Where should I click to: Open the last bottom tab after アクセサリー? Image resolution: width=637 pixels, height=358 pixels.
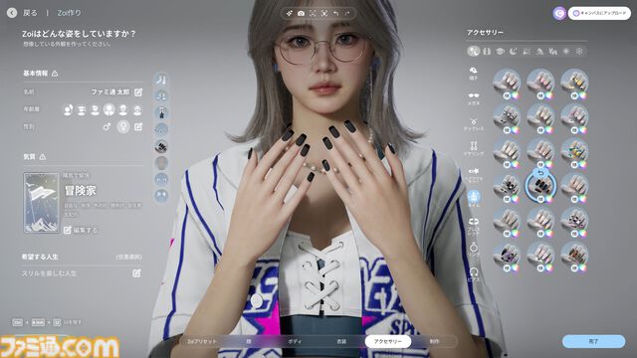(x=434, y=342)
